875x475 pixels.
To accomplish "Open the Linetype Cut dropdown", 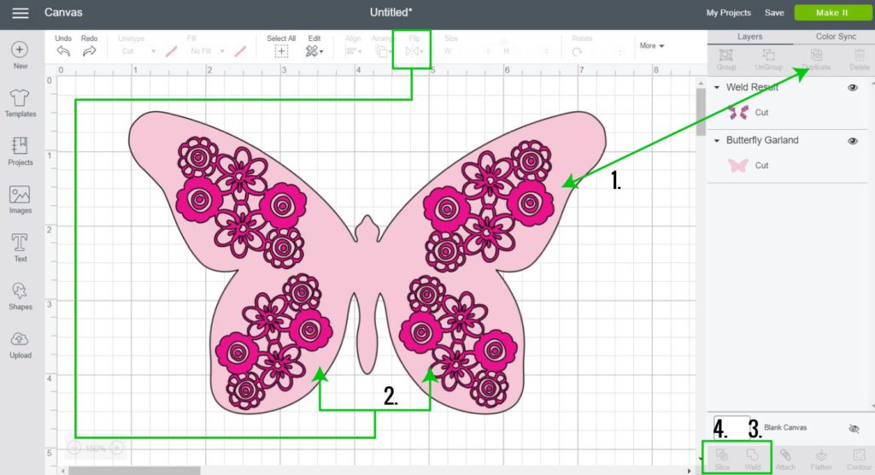I will tap(138, 51).
